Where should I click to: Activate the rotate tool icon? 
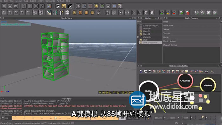[x=36, y=6]
